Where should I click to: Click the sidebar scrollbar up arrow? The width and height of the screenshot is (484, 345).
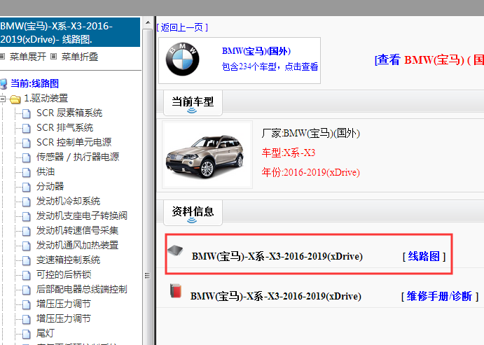coord(148,22)
